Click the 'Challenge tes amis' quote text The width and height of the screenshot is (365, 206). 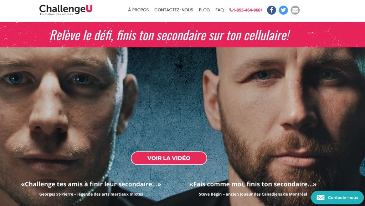pyautogui.click(x=91, y=184)
